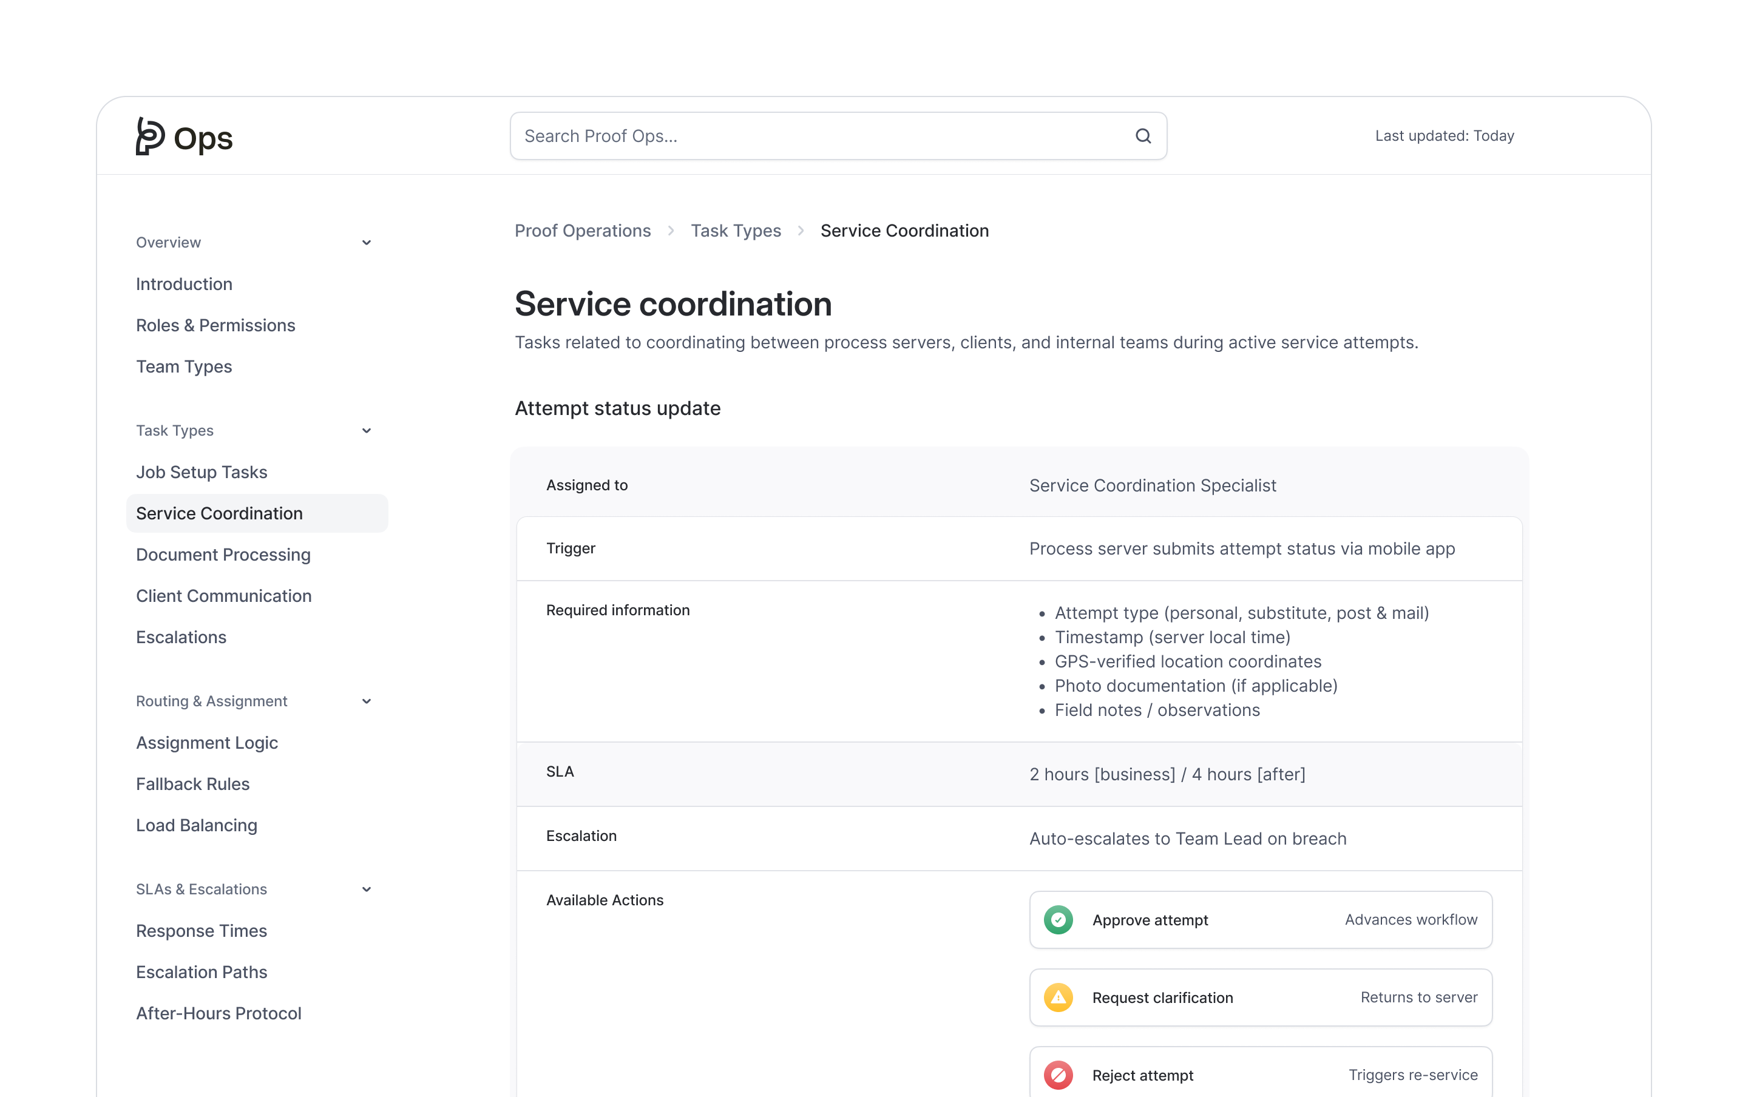1748x1097 pixels.
Task: Select Service Coordination in the sidebar
Action: [219, 513]
